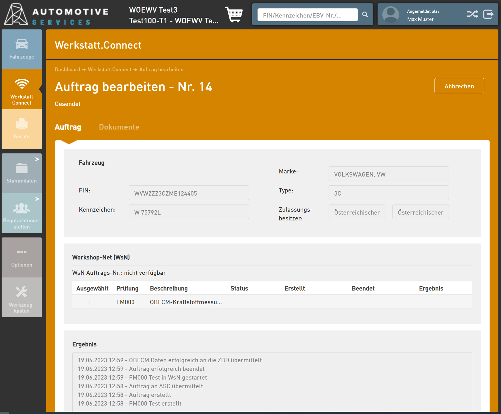Open Werkzeugkasten tools sidebar item

click(22, 298)
